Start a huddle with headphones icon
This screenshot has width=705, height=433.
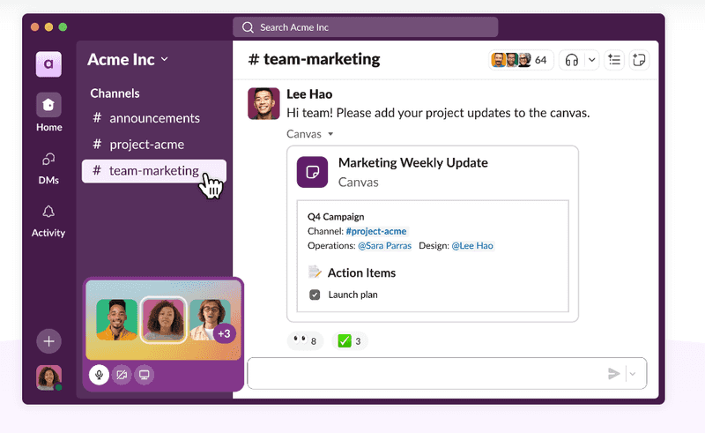point(571,60)
